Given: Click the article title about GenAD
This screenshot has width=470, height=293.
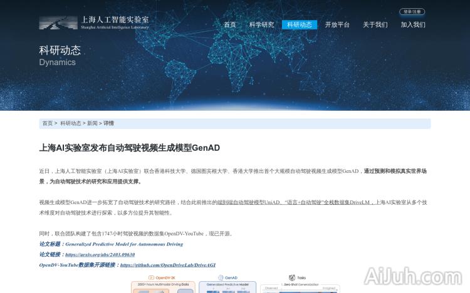Looking at the screenshot, I should 129,148.
